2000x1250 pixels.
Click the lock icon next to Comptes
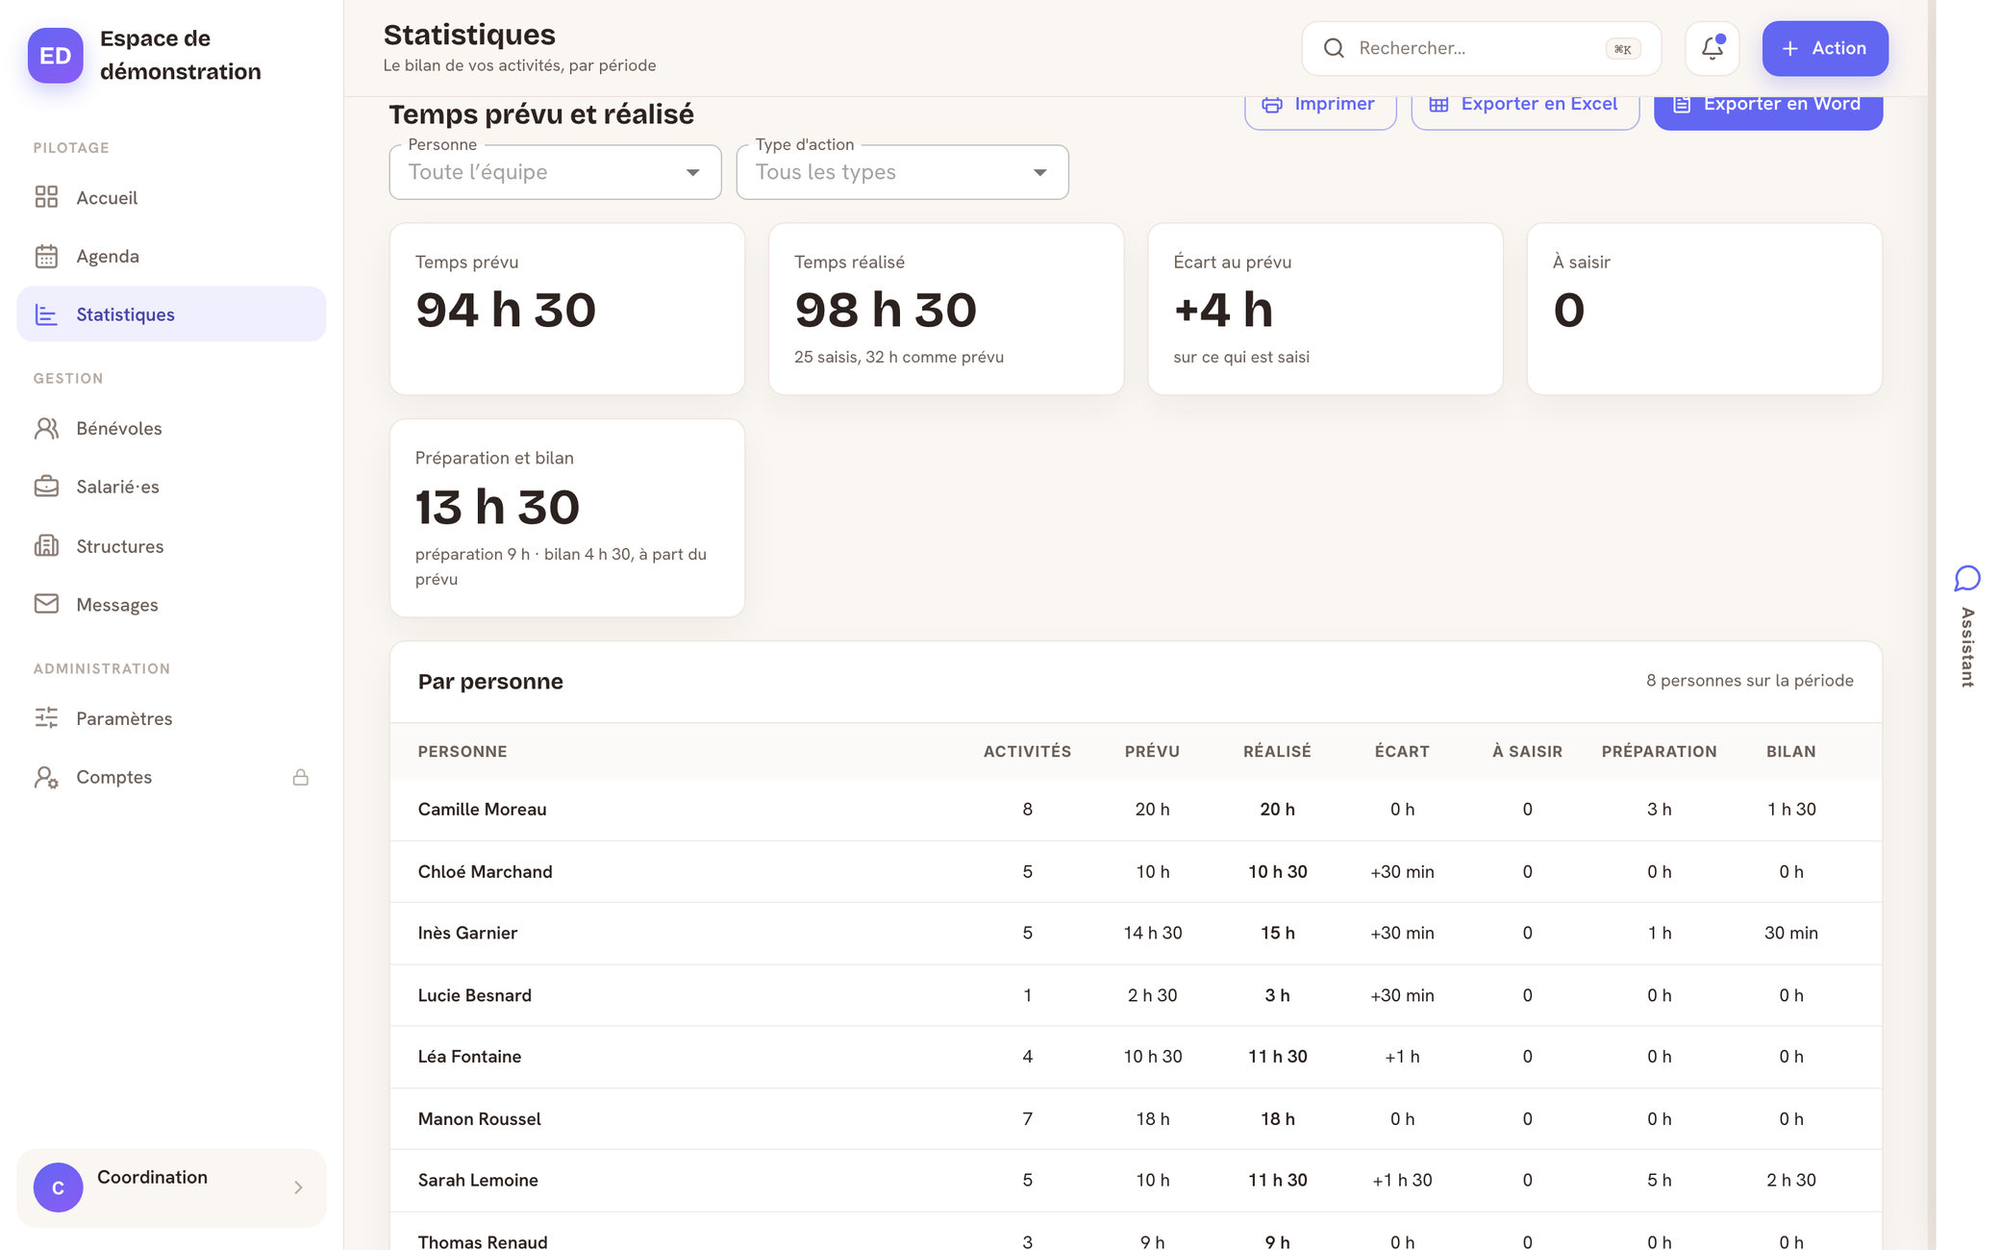[301, 777]
